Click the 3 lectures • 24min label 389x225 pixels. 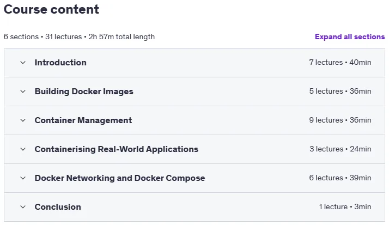point(341,149)
